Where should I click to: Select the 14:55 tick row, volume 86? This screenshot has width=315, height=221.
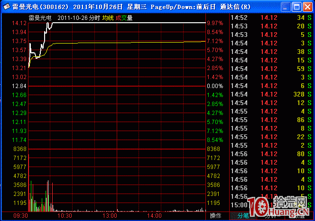click(x=271, y=120)
